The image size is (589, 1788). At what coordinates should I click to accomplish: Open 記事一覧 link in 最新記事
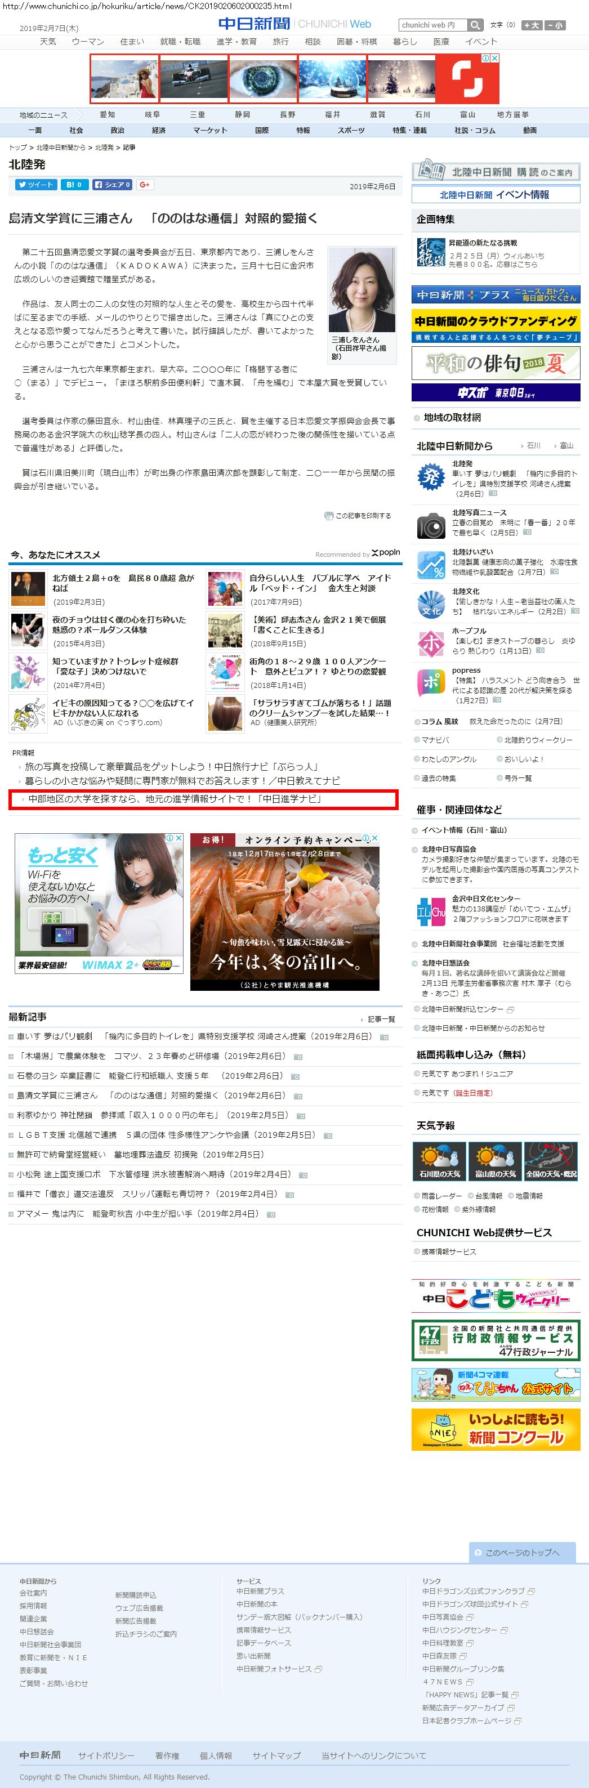coord(381,1019)
